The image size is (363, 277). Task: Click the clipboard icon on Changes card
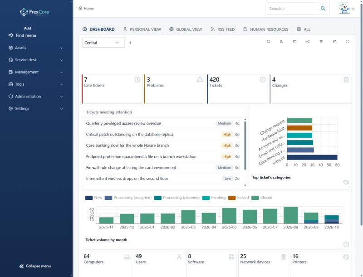(x=346, y=79)
